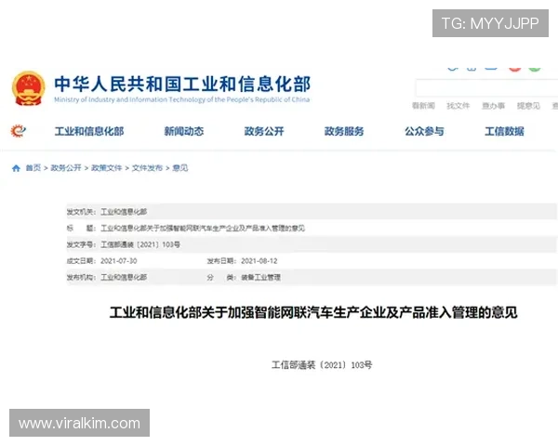Image resolution: width=558 pixels, height=446 pixels.
Task: Click the English ministry name subtitle
Action: (182, 99)
